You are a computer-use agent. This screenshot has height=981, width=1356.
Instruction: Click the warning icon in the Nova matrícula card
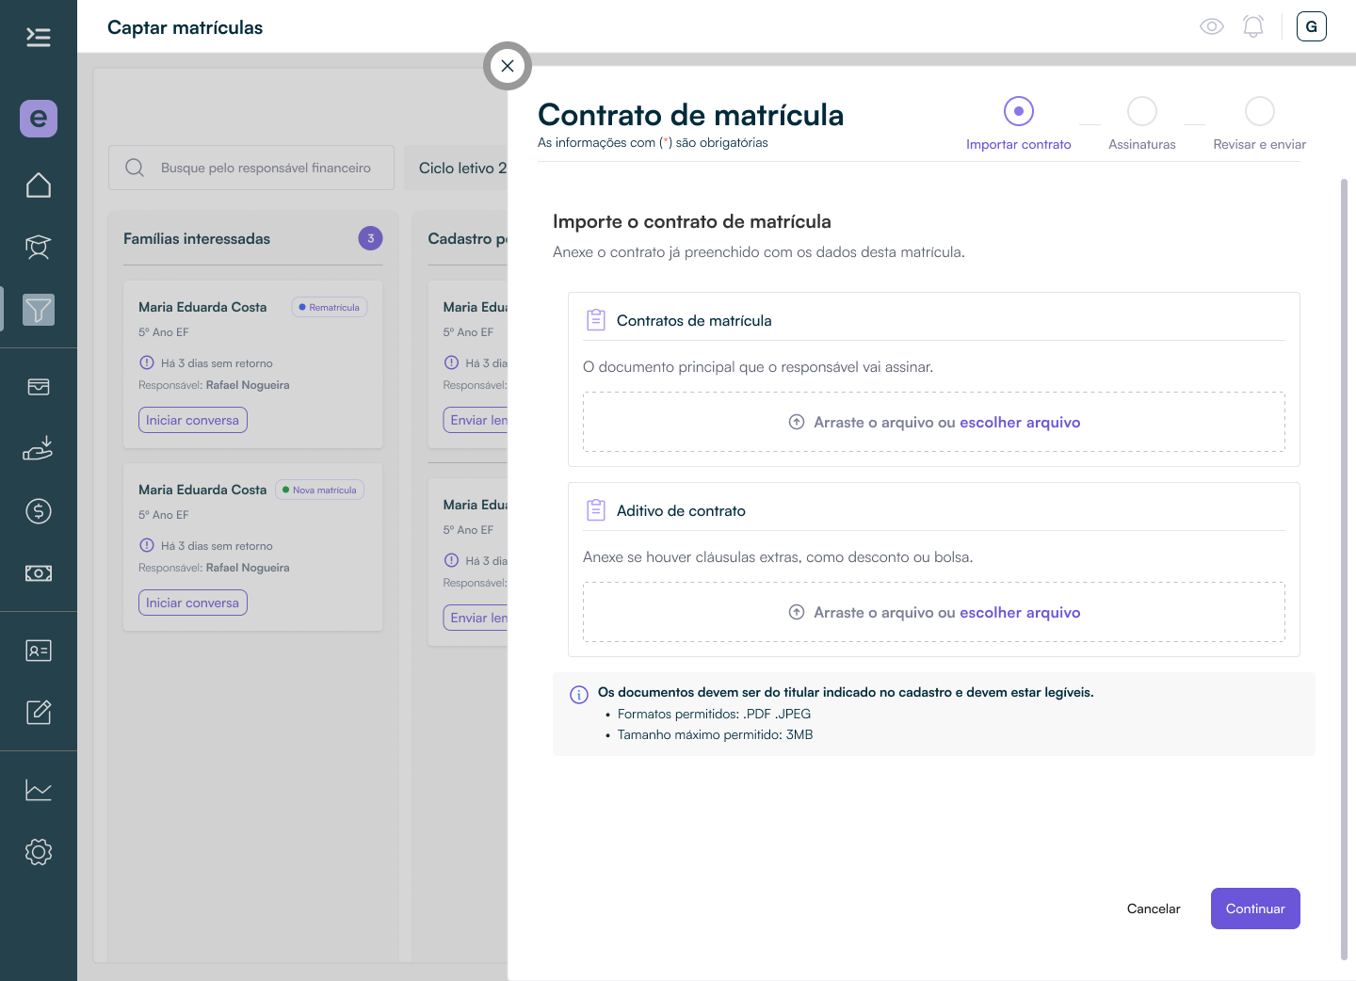(x=147, y=545)
